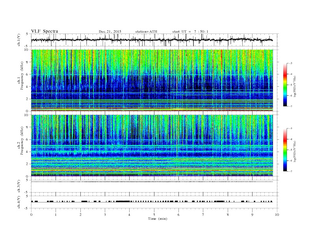The width and height of the screenshot is (312, 241).
Task: Click the "5" upper tick of ch.1(V) axis
Action: pos(27,34)
